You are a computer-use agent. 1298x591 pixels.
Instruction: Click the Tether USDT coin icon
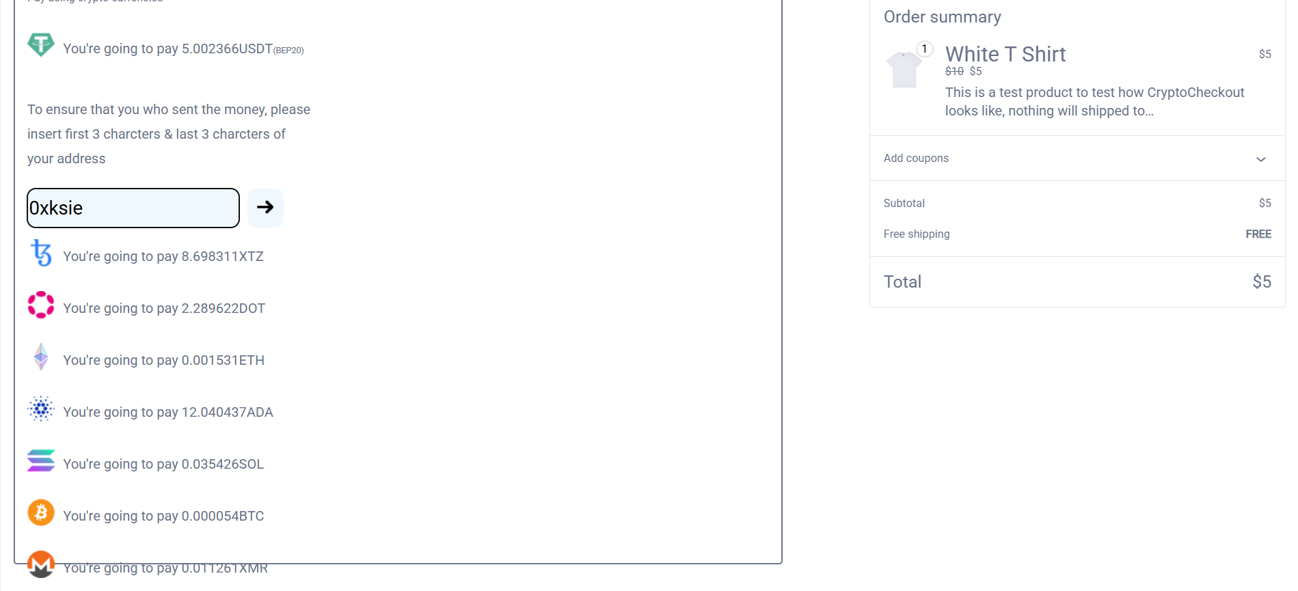pos(41,45)
